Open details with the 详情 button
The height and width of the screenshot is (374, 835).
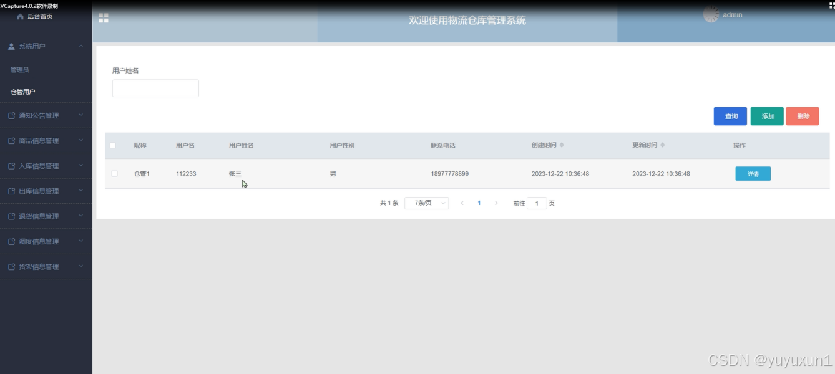pos(753,173)
